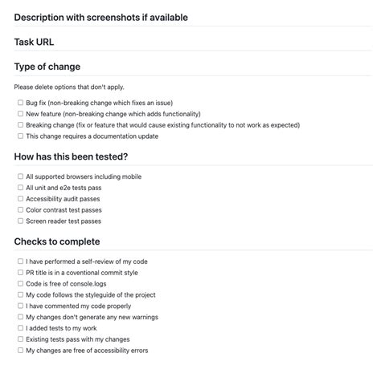Check 'All unit and e2e tests pass'
The image size is (381, 365).
click(x=20, y=188)
